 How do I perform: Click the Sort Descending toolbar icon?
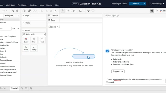[x=51, y=11]
